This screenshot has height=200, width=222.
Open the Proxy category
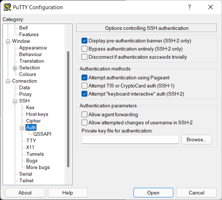click(25, 94)
